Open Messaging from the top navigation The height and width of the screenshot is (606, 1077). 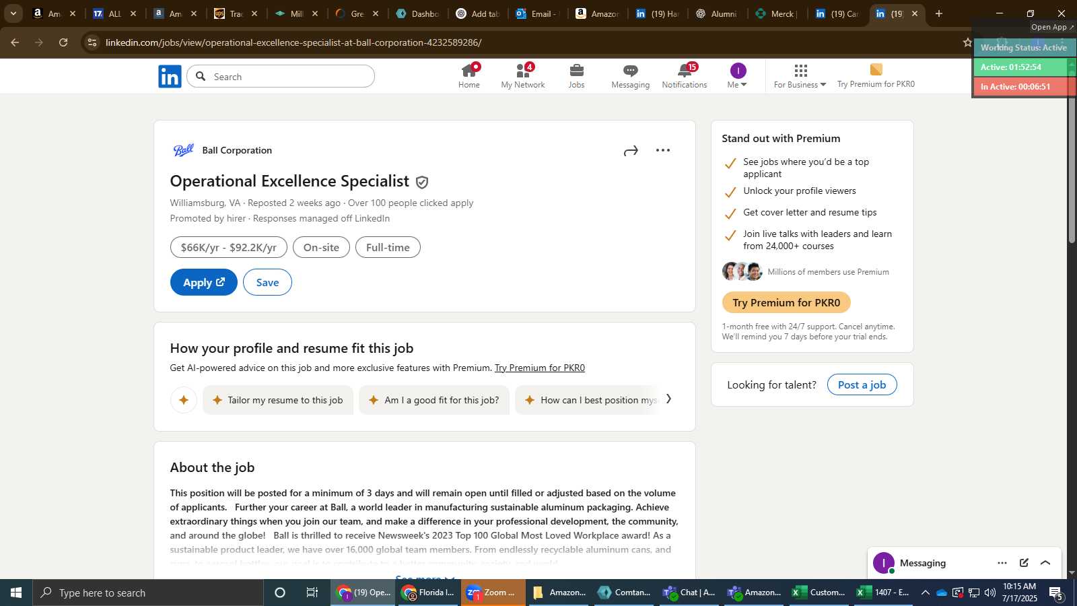pyautogui.click(x=630, y=76)
